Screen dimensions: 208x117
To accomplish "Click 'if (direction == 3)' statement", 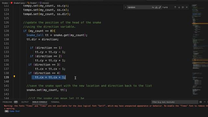I will point(44,65).
